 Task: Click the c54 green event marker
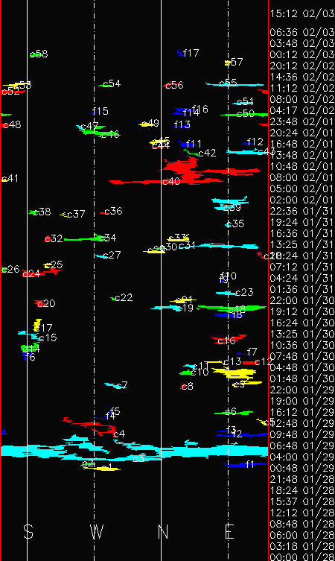[x=101, y=86]
